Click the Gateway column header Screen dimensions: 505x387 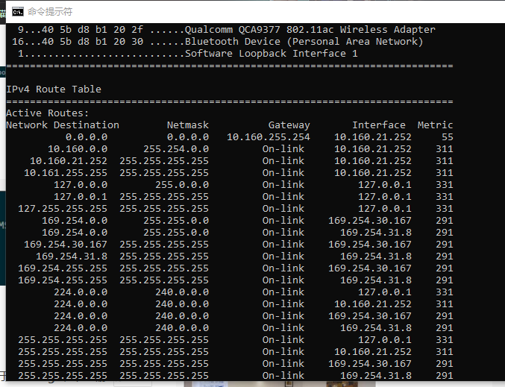(x=289, y=125)
